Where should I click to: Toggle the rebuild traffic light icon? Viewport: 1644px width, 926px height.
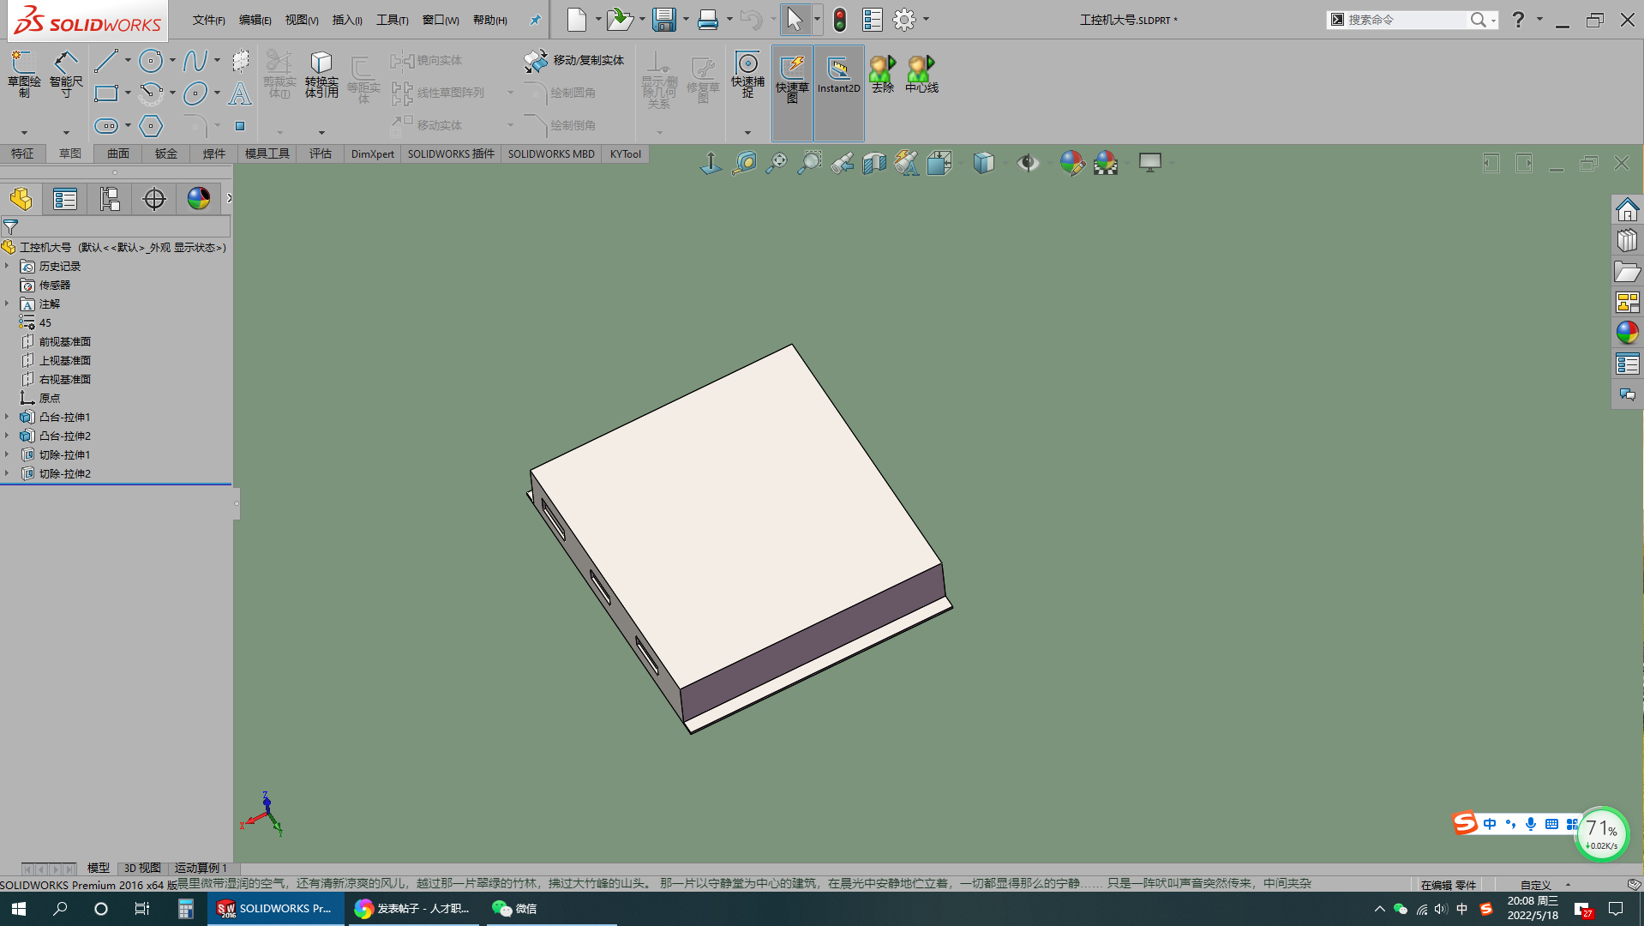click(x=840, y=20)
